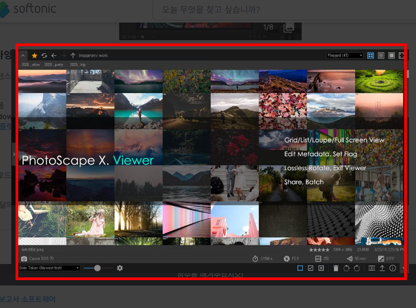Viewport: 416px width, 308px height.
Task: Open the Flagged (47) filter dropdown
Action: 345,55
